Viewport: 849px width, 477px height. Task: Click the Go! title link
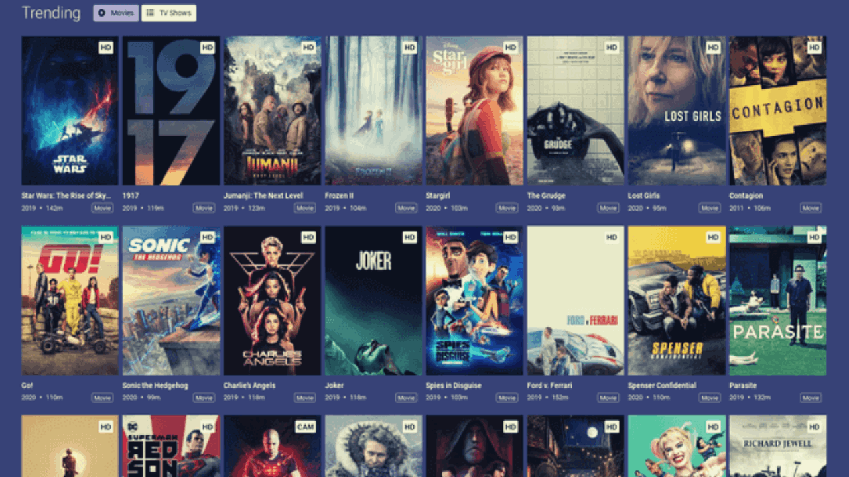pos(27,386)
